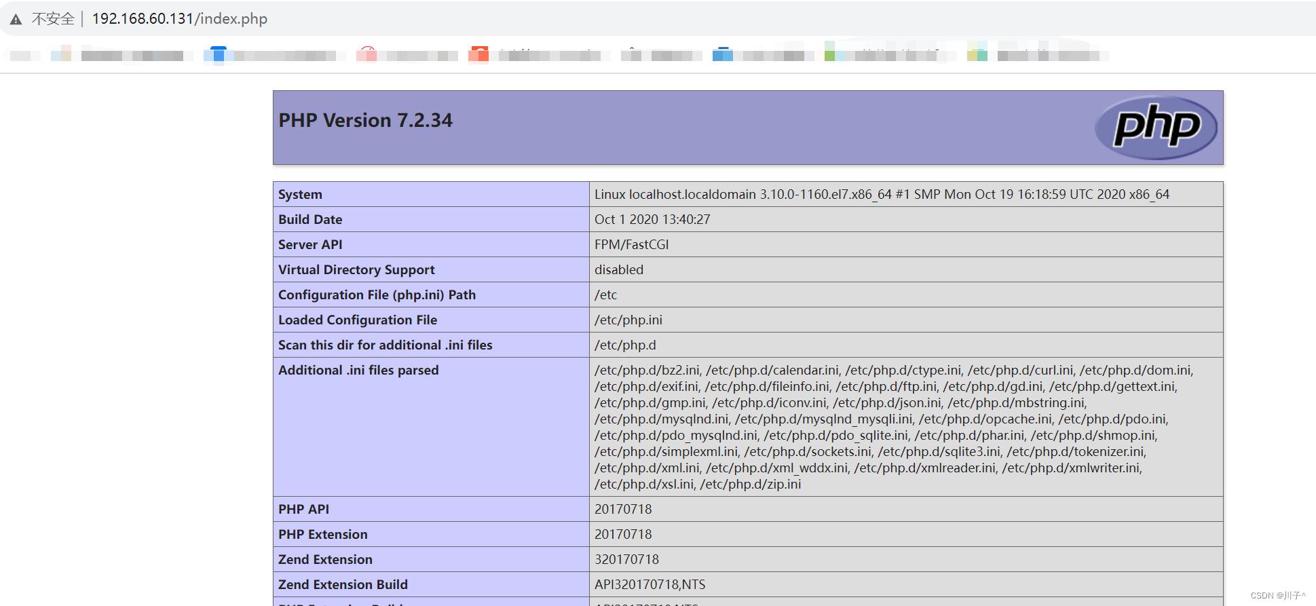
Task: Click the PHP Extension value 20170718
Action: click(623, 535)
